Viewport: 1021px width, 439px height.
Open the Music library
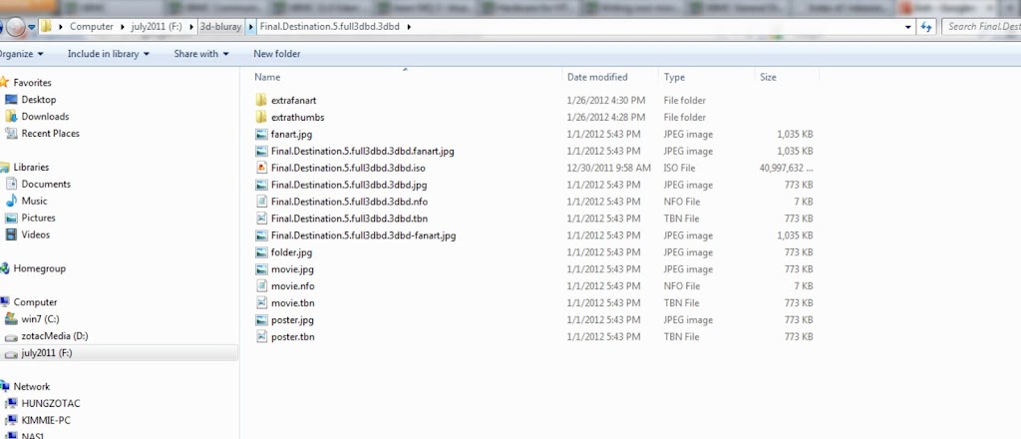pyautogui.click(x=34, y=202)
